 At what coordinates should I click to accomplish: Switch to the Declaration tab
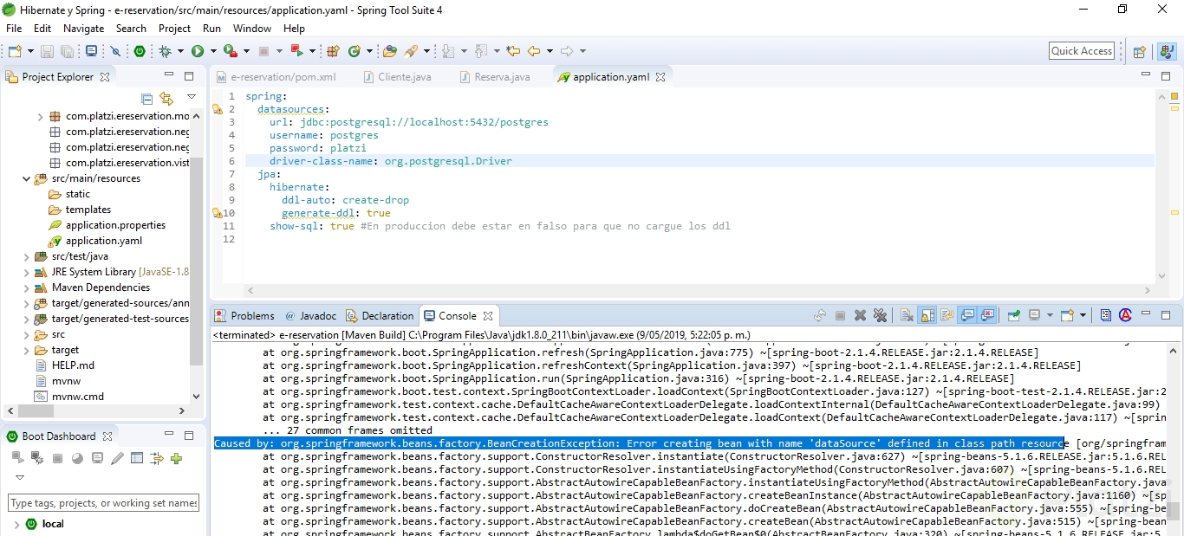point(381,316)
